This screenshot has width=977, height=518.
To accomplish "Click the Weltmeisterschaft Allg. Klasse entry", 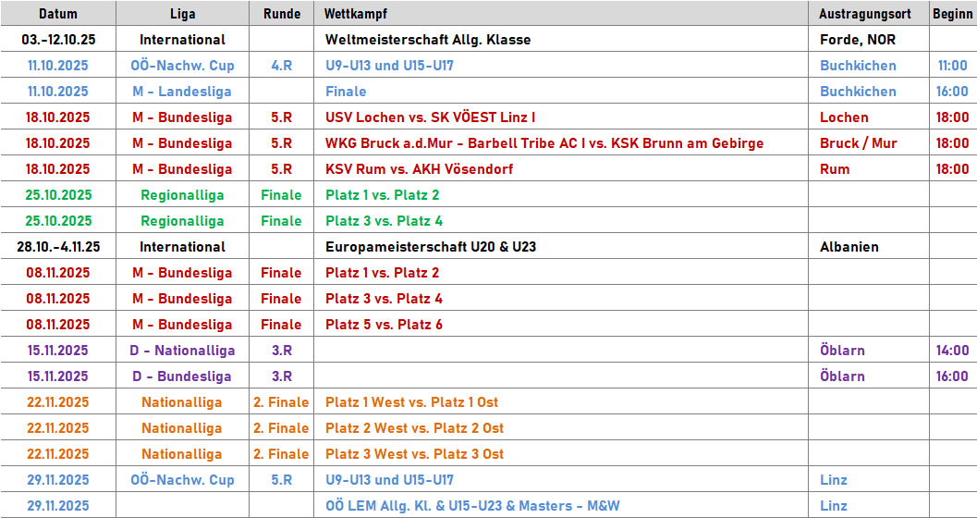I will pos(428,40).
